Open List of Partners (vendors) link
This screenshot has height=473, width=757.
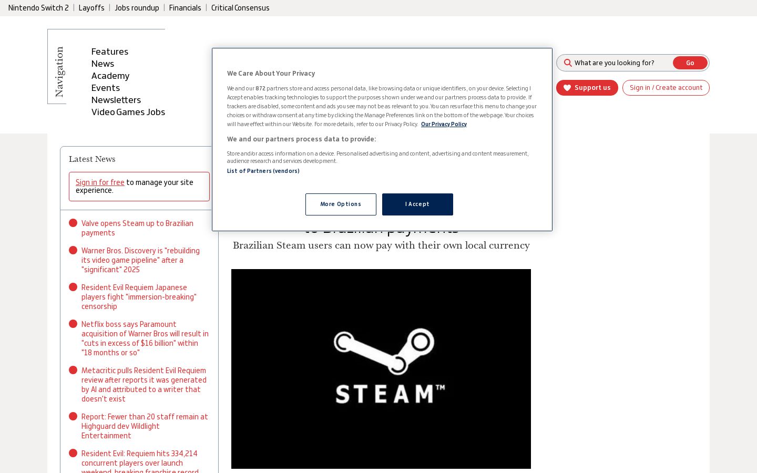(x=263, y=171)
